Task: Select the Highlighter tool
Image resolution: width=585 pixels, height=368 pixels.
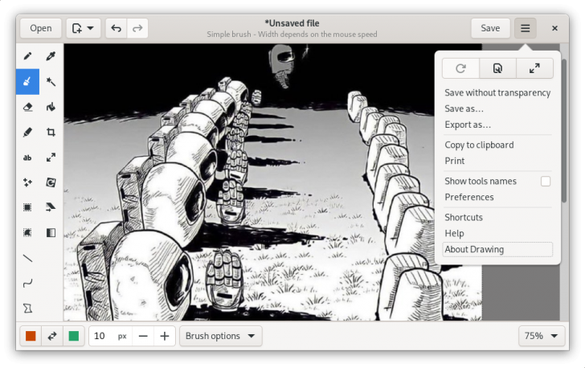Action: coord(27,132)
